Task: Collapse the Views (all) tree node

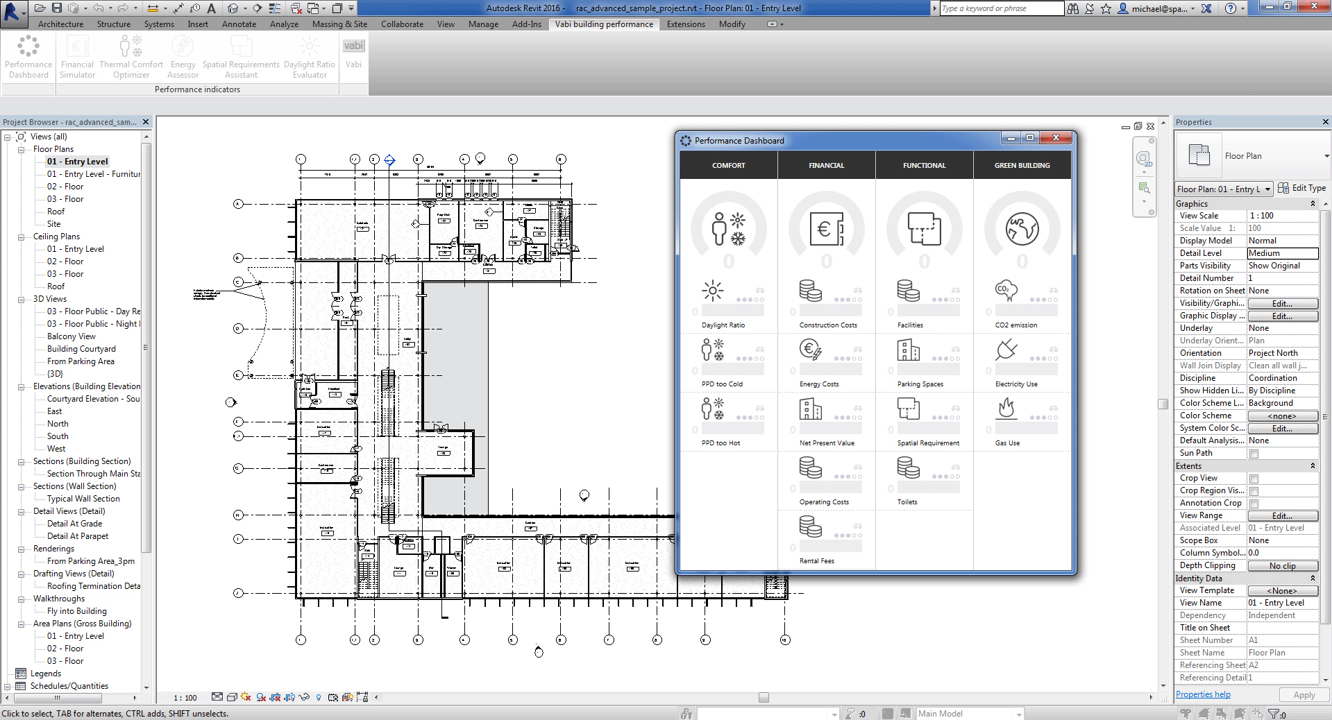Action: tap(7, 137)
